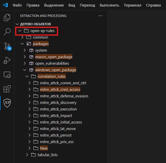The height and width of the screenshot is (163, 166).
Task: Open the Справка menu
Action: point(153,5)
